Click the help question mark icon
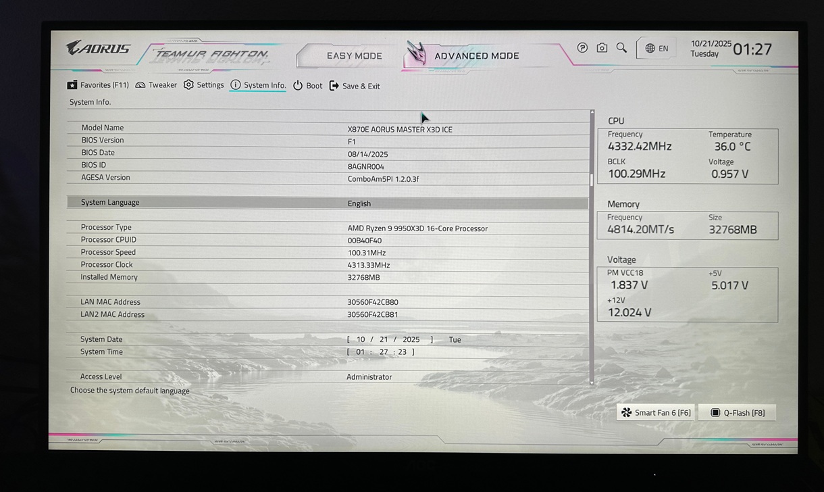 click(582, 48)
